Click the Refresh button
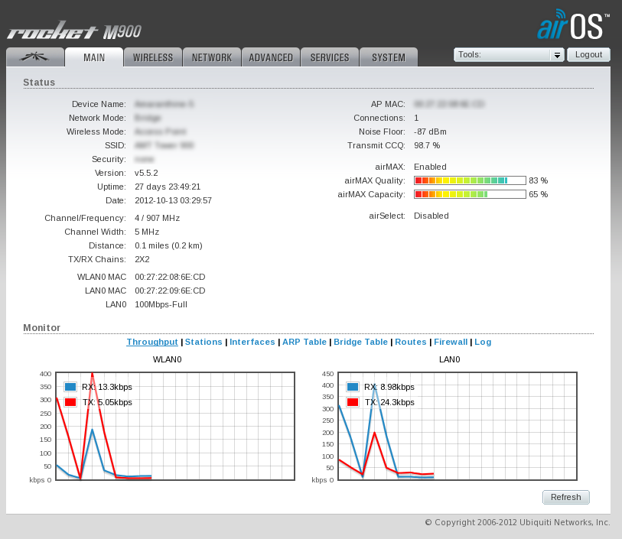Viewport: 622px width, 539px height. [x=565, y=497]
